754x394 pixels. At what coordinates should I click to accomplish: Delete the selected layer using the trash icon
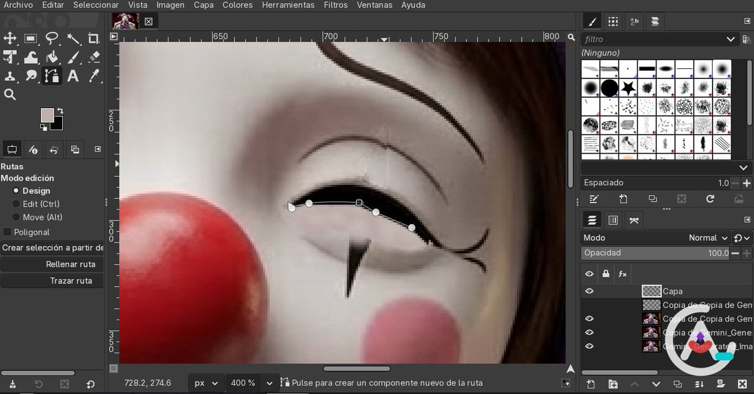click(743, 384)
